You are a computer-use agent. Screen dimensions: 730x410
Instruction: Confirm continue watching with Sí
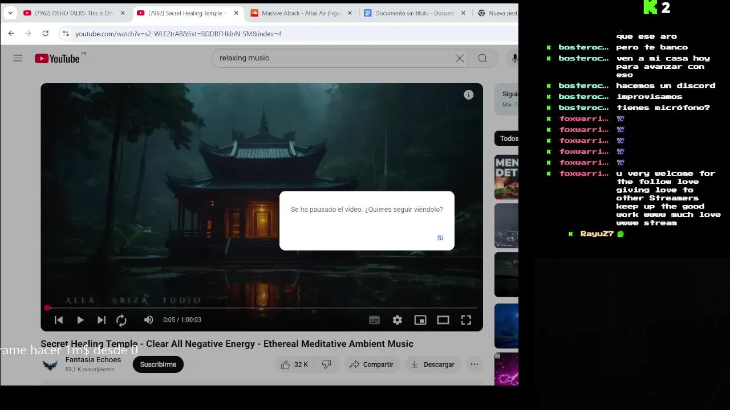(x=440, y=238)
